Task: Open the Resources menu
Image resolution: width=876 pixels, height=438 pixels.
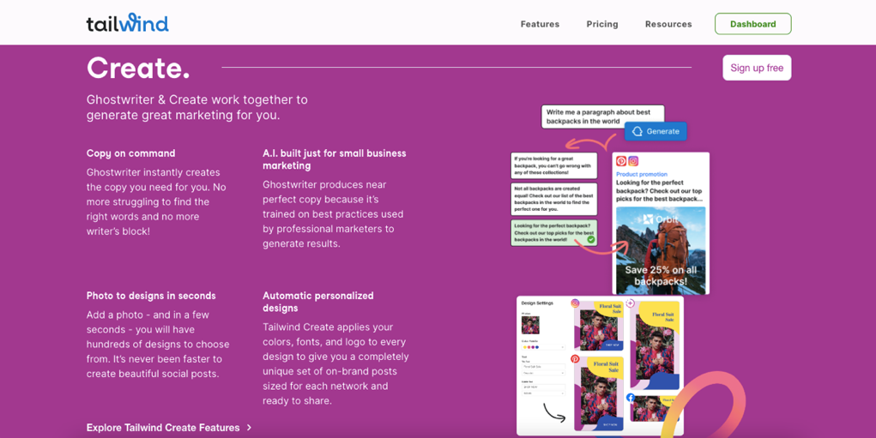Action: (668, 24)
